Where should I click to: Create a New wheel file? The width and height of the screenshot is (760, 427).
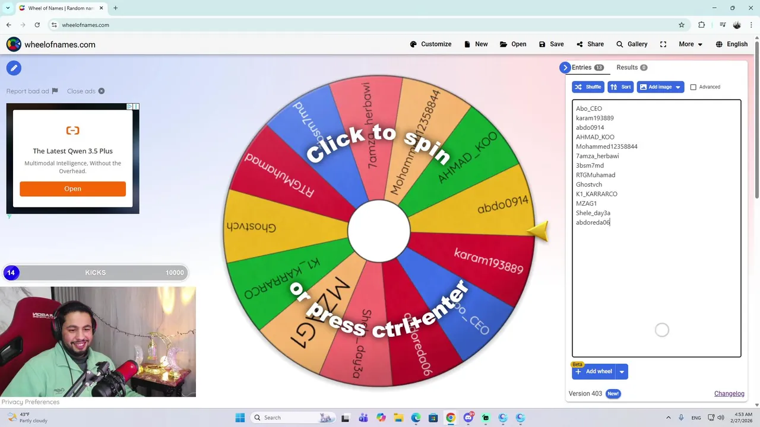pos(476,44)
